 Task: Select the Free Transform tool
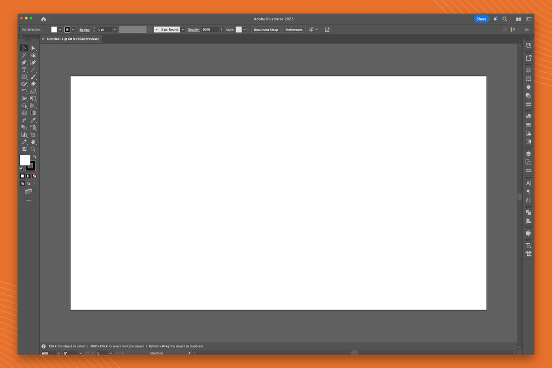coord(33,98)
